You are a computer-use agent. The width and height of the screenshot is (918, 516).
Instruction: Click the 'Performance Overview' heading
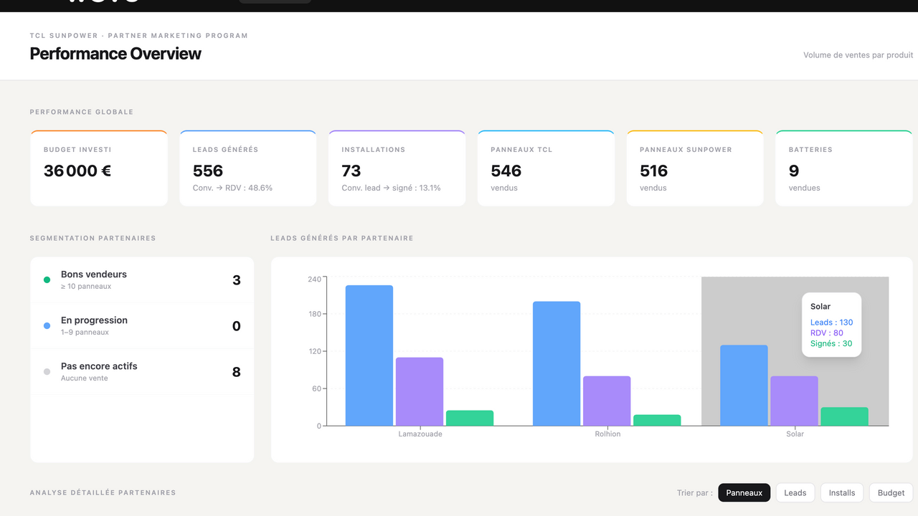point(115,54)
